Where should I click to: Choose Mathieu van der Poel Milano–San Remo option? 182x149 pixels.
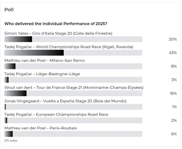click(44, 60)
